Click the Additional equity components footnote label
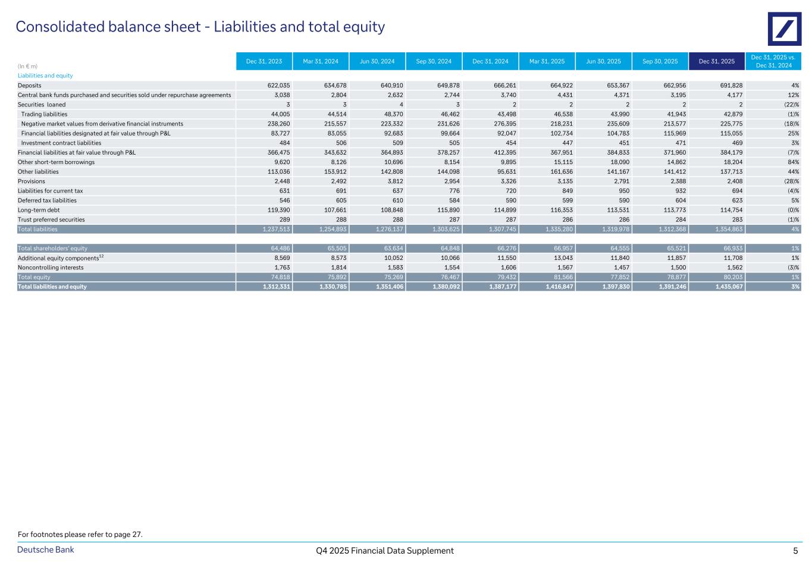The image size is (812, 562). click(x=61, y=258)
